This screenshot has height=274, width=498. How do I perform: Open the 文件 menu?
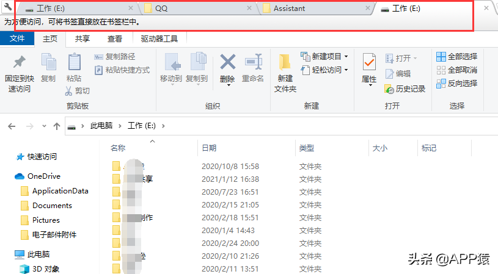pos(17,38)
